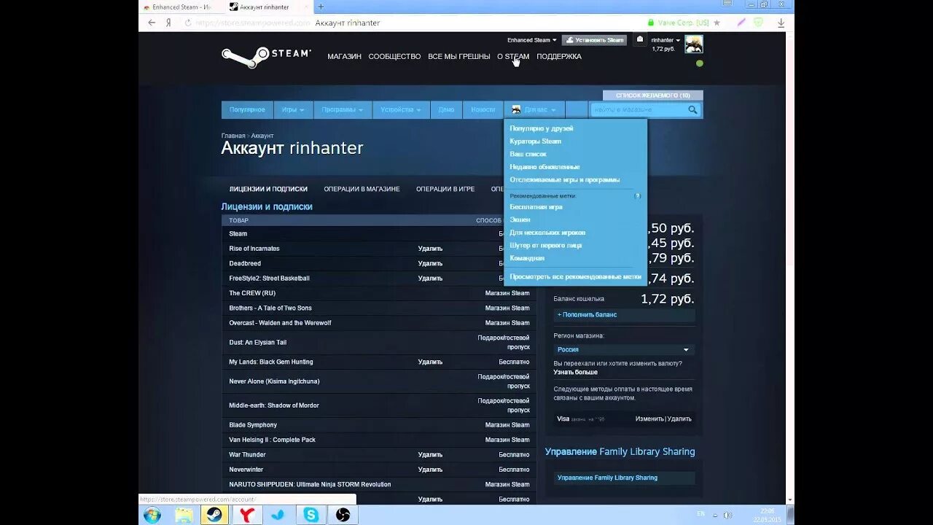This screenshot has height=525, width=933.
Task: Expand the Устройства dropdown
Action: click(400, 110)
